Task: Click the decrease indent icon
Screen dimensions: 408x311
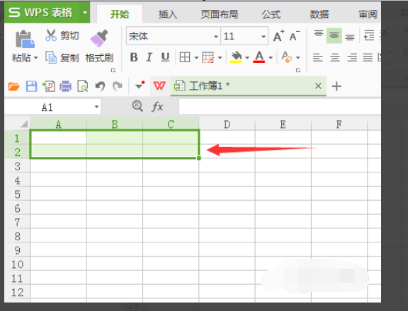Action: pyautogui.click(x=369, y=35)
